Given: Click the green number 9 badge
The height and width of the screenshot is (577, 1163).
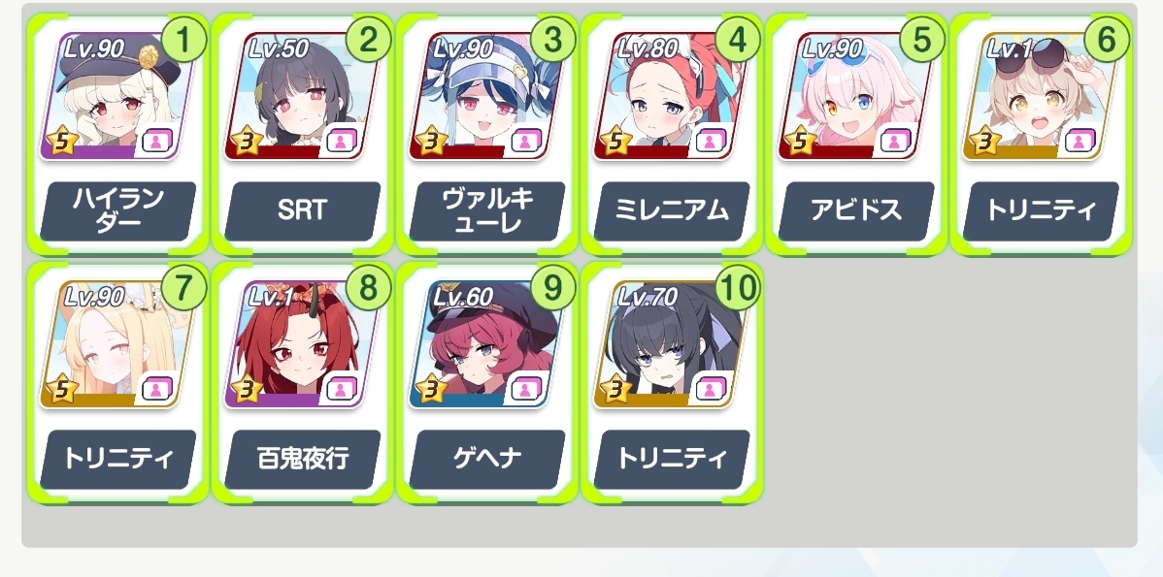Looking at the screenshot, I should point(552,289).
